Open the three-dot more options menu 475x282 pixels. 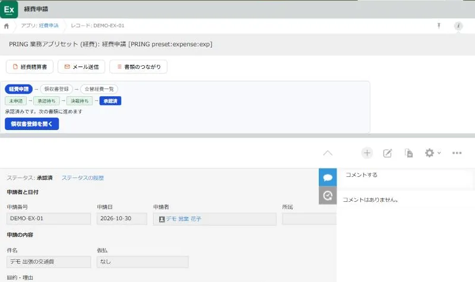[x=457, y=153]
